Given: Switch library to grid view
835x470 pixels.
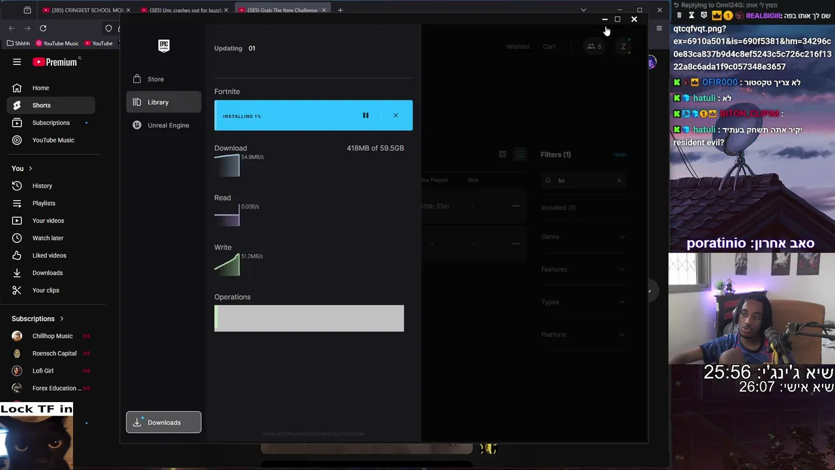Looking at the screenshot, I should (x=502, y=154).
